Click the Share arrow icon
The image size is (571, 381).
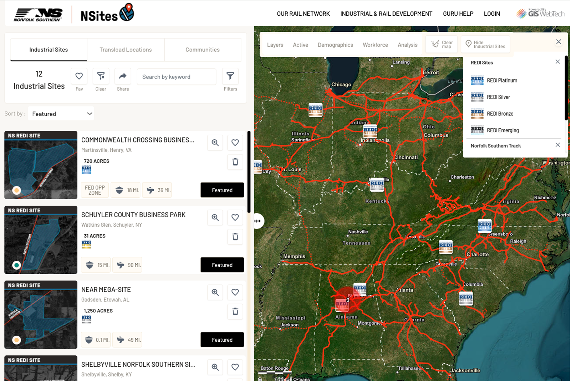[123, 76]
